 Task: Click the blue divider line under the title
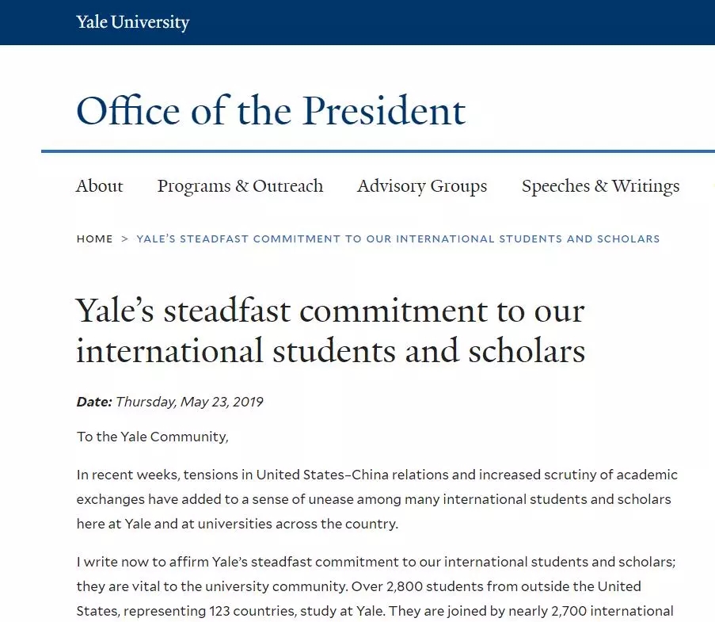coord(378,151)
